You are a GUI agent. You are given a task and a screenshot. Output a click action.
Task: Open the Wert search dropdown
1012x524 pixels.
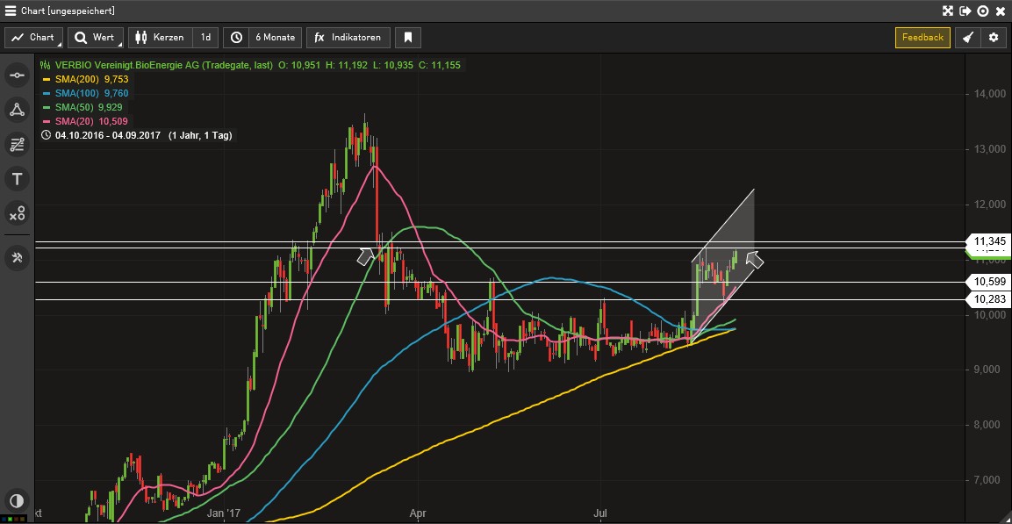pyautogui.click(x=96, y=38)
